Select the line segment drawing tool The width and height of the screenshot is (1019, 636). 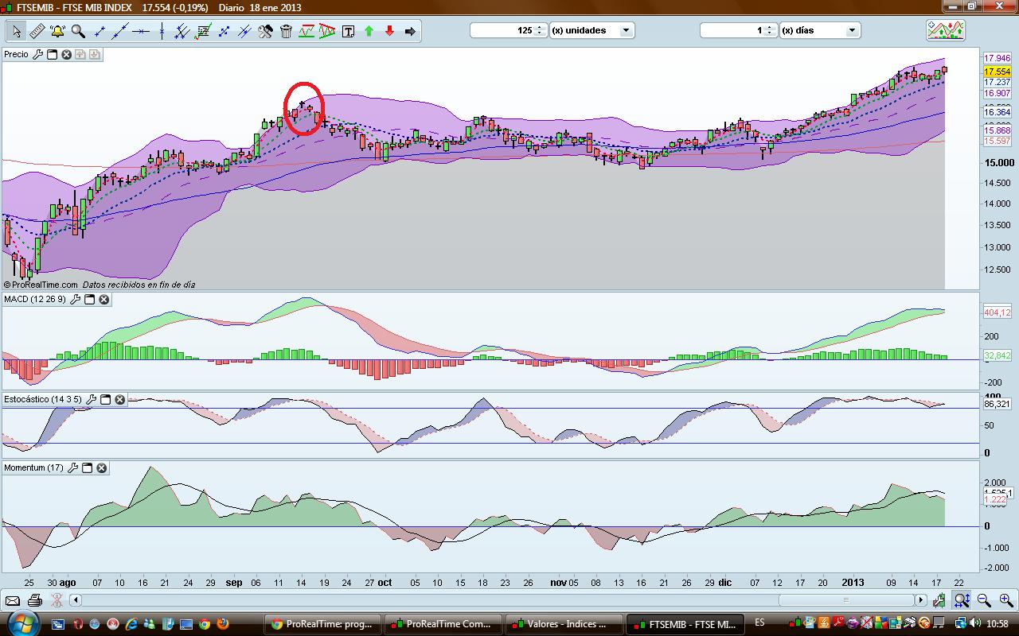(100, 31)
